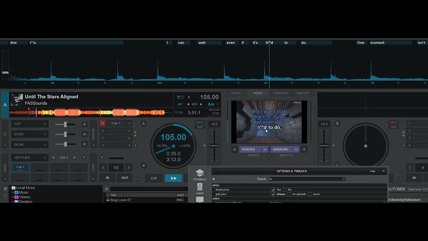Delete Cue 1 hotcue with x
The image size is (428, 241).
129,123
